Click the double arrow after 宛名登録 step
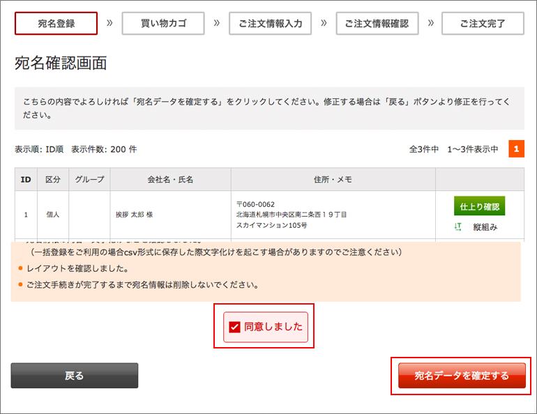The image size is (537, 414). (109, 23)
